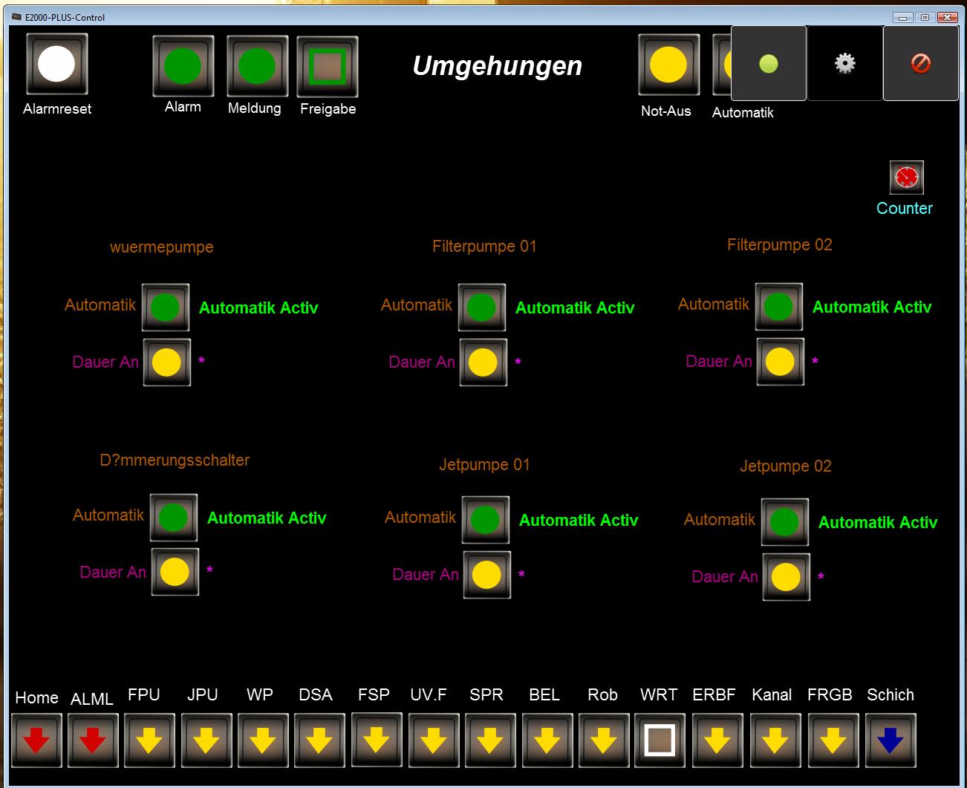Click the green Alarm indicator
Screen dimensions: 967x788
pos(183,66)
